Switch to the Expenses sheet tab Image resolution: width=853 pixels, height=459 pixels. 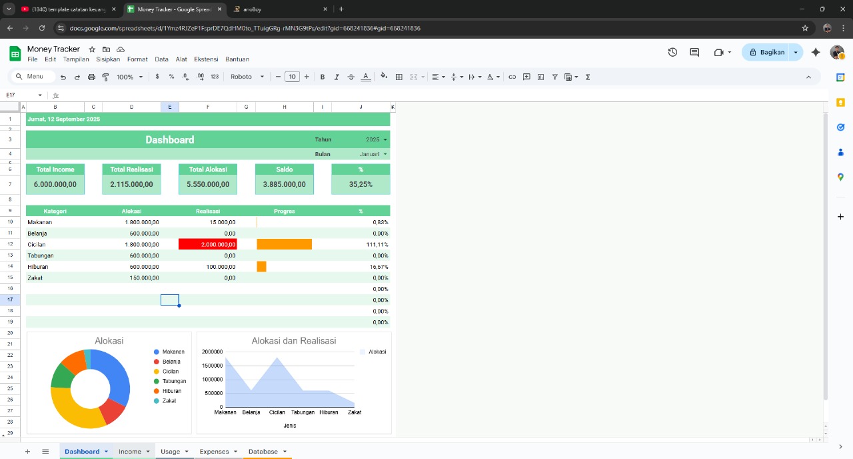214,452
